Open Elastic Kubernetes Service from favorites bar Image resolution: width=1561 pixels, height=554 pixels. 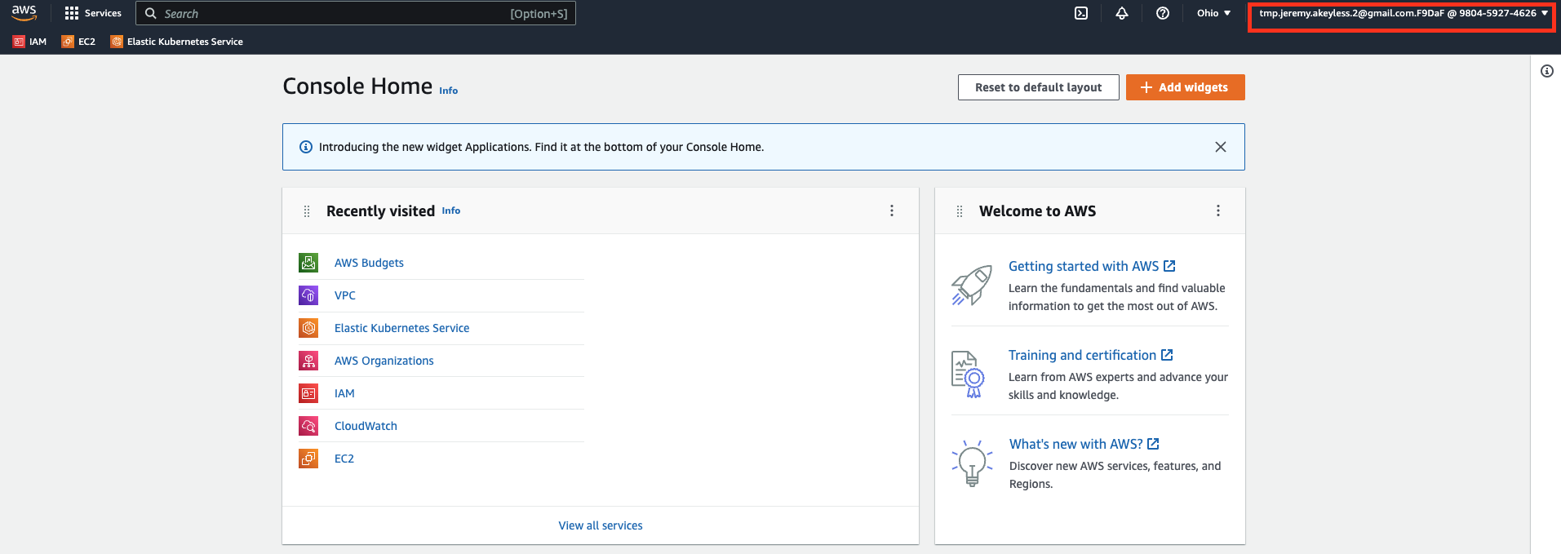tap(177, 42)
